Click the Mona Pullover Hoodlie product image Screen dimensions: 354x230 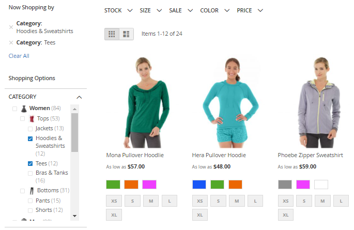[146, 103]
